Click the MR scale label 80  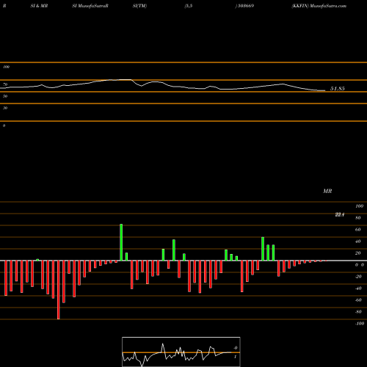tap(358, 218)
